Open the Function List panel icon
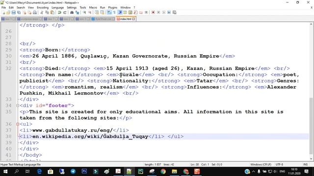 [x=135, y=12]
